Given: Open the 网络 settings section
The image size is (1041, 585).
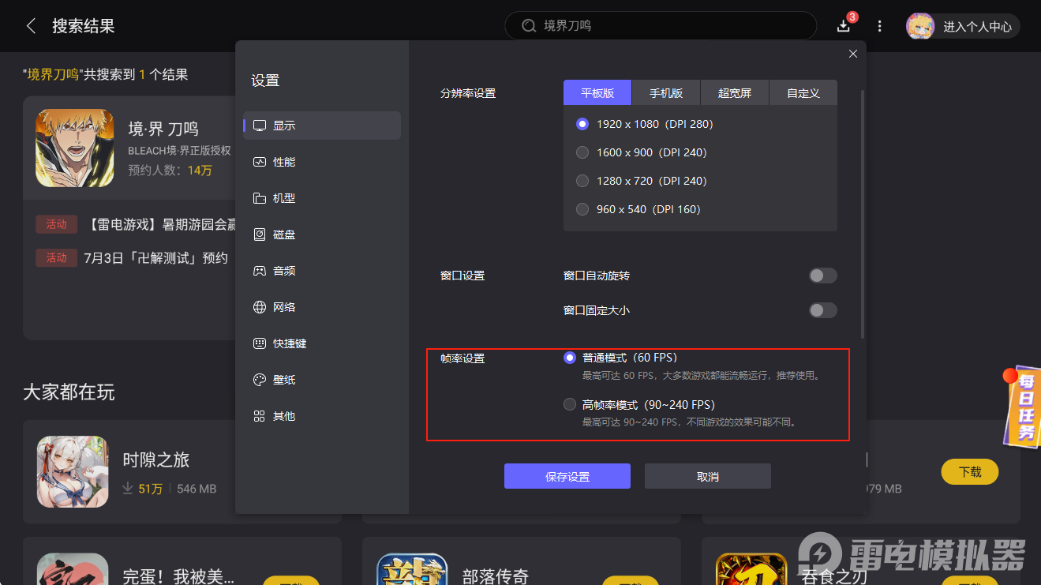Looking at the screenshot, I should 322,307.
